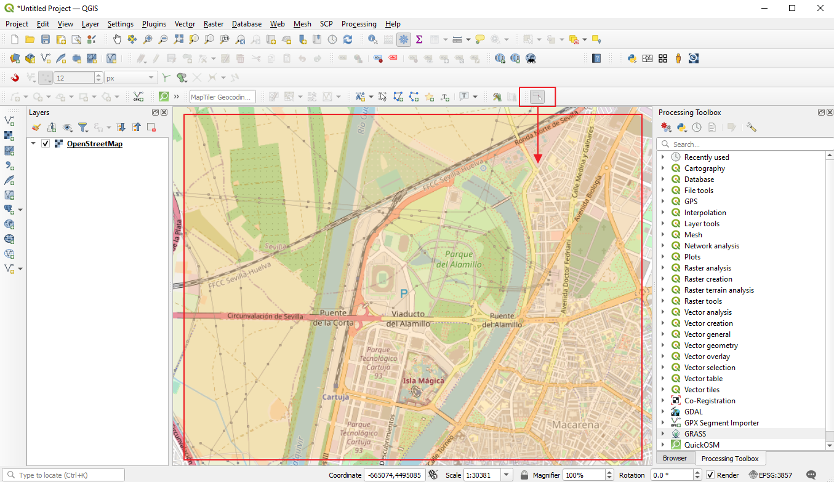
Task: Click the Identify Features tool
Action: [x=373, y=39]
